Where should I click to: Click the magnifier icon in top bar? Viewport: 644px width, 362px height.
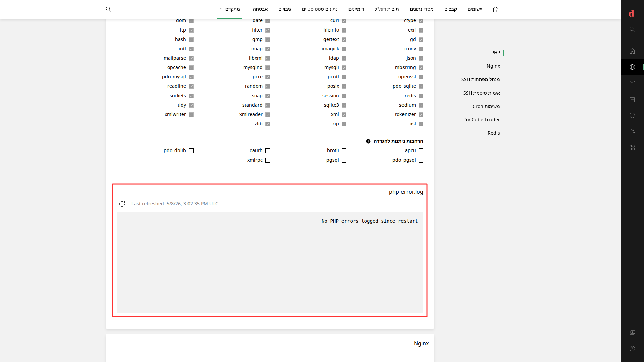pyautogui.click(x=108, y=9)
